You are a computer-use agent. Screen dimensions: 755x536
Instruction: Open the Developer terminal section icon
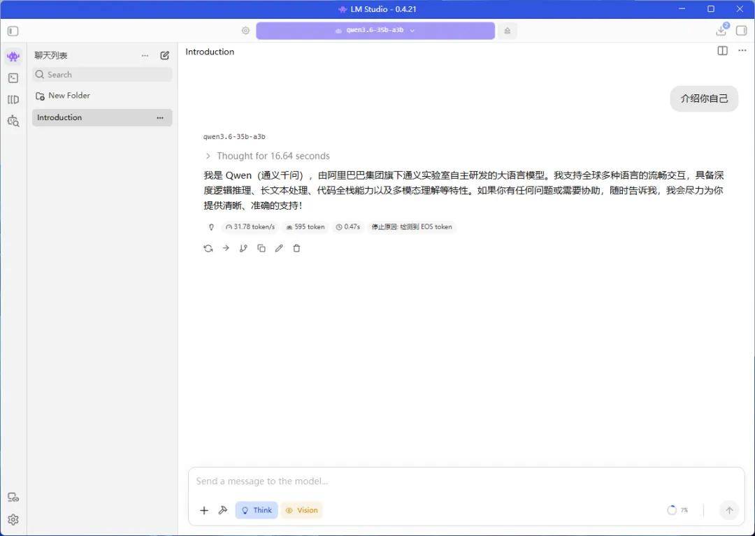pyautogui.click(x=13, y=78)
